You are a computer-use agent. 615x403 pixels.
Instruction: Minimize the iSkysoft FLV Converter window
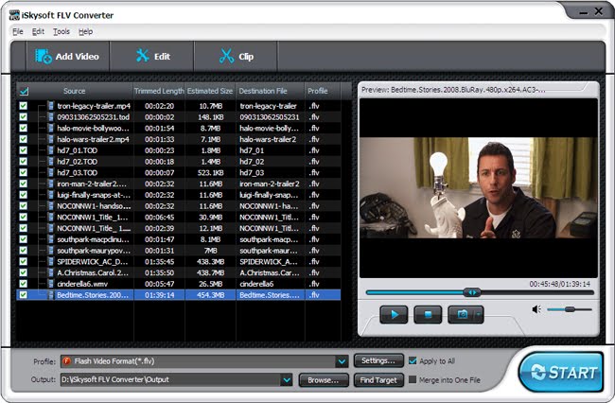584,12
